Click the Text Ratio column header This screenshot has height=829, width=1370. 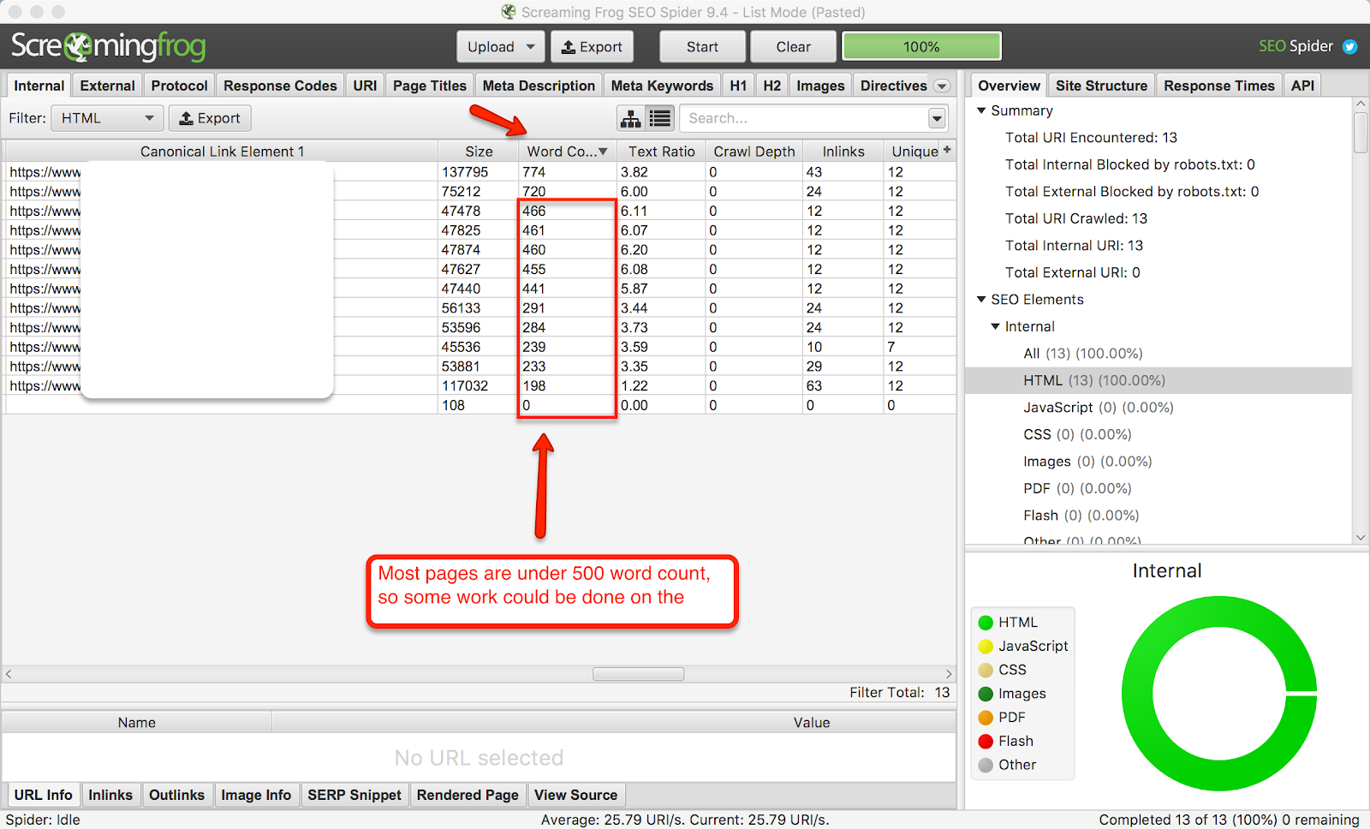[661, 152]
